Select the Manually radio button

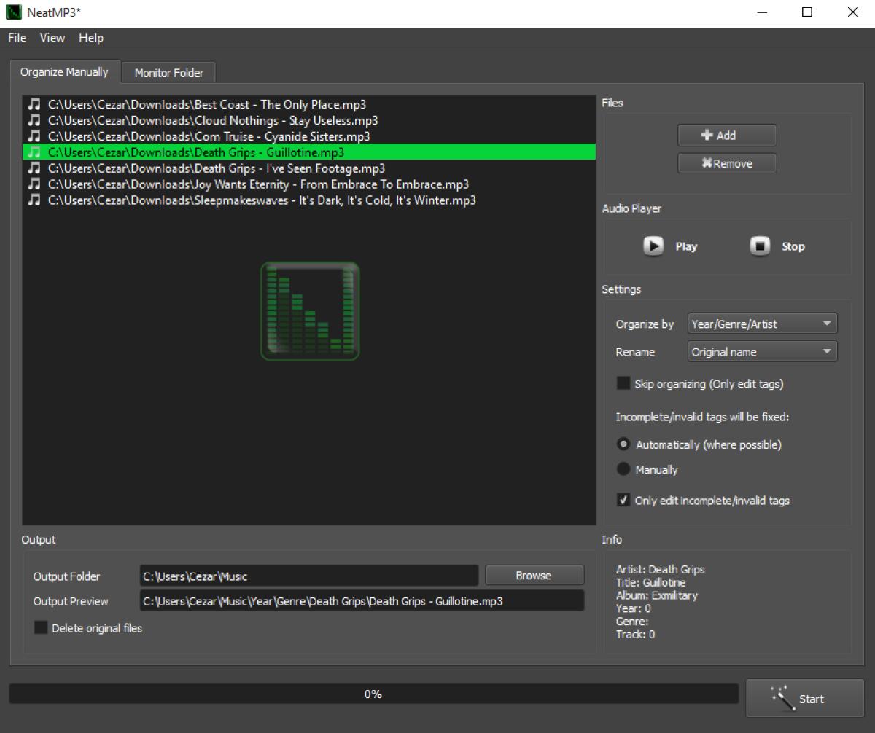[x=623, y=469]
